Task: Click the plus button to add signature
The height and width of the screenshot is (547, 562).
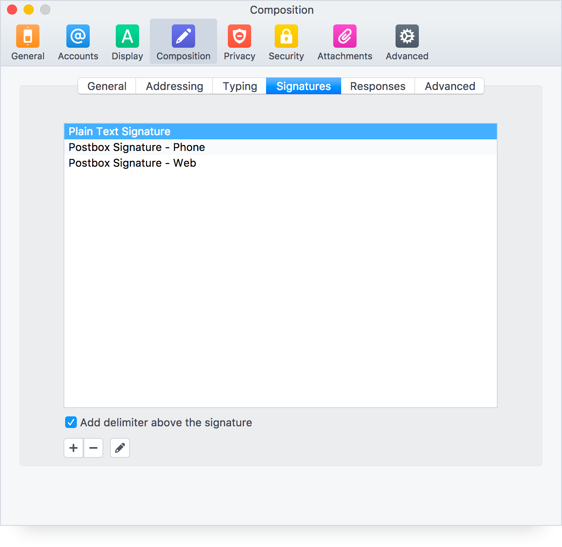Action: coord(73,448)
